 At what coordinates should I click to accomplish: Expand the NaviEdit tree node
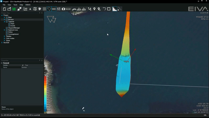[x=2, y=43]
